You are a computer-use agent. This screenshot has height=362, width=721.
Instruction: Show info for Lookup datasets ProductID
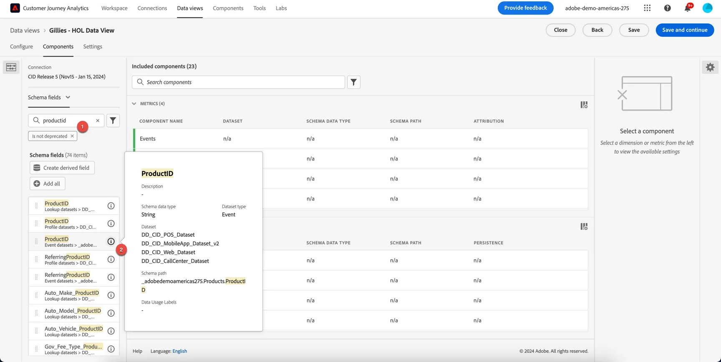[111, 206]
